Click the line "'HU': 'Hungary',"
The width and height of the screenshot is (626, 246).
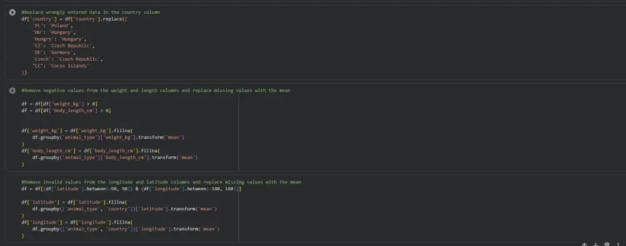click(54, 33)
